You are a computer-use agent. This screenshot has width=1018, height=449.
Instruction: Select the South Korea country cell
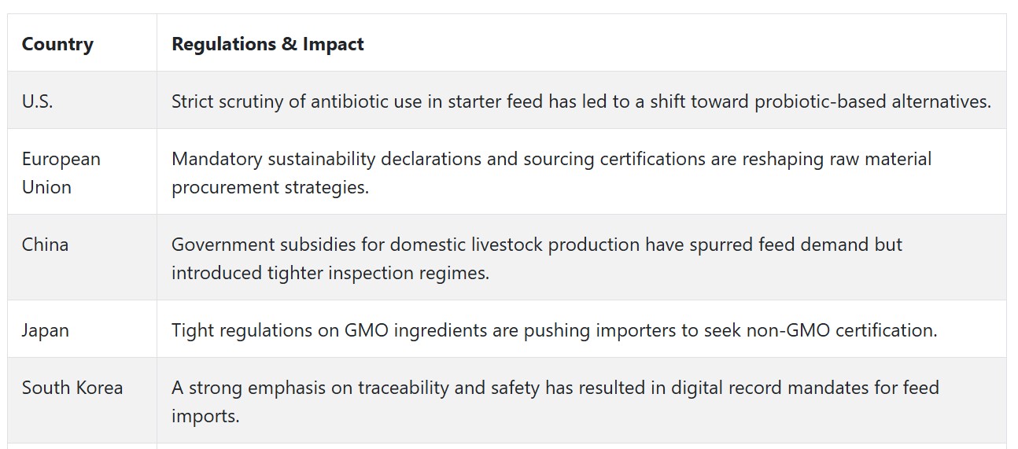tap(82, 401)
